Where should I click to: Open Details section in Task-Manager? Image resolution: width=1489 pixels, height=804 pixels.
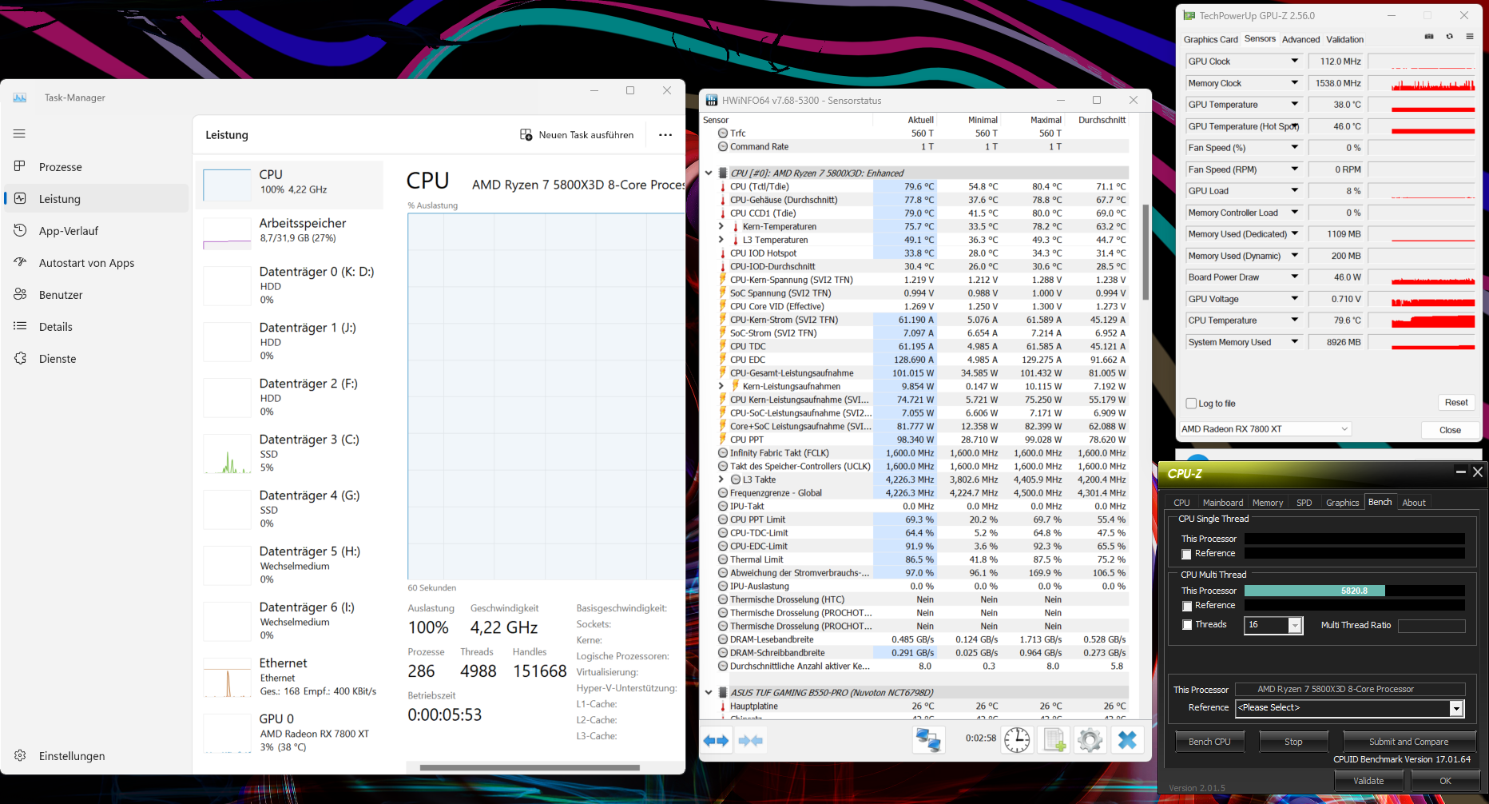tap(96, 327)
